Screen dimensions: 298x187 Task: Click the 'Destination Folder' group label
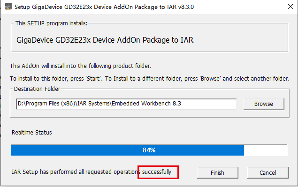point(37,89)
